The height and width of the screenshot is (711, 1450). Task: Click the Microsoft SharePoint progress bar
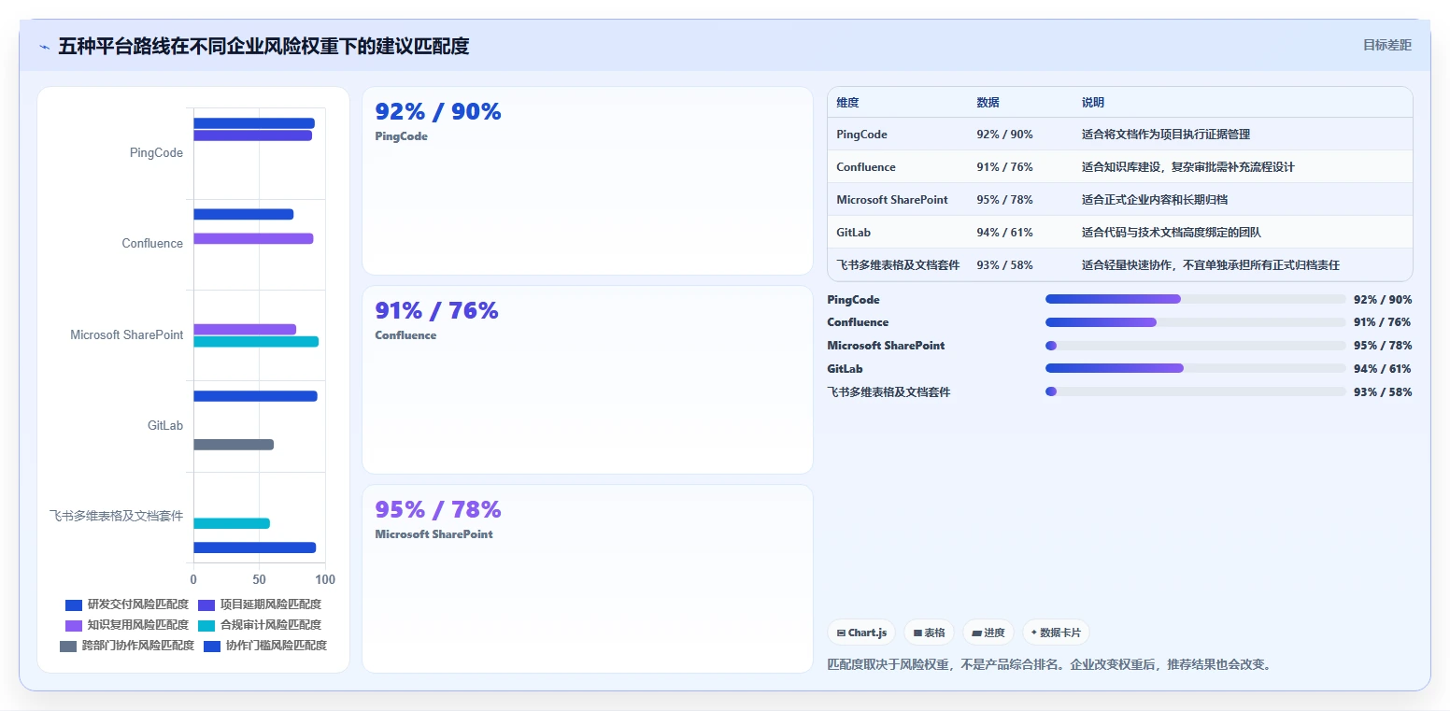(x=1195, y=346)
